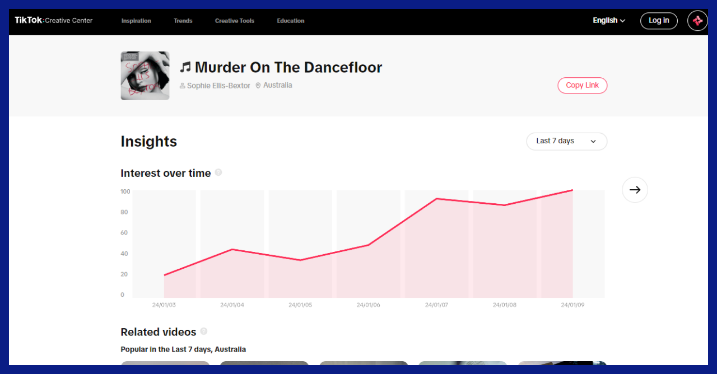Click the info icon next to Interest over time
The height and width of the screenshot is (374, 717).
tap(218, 172)
